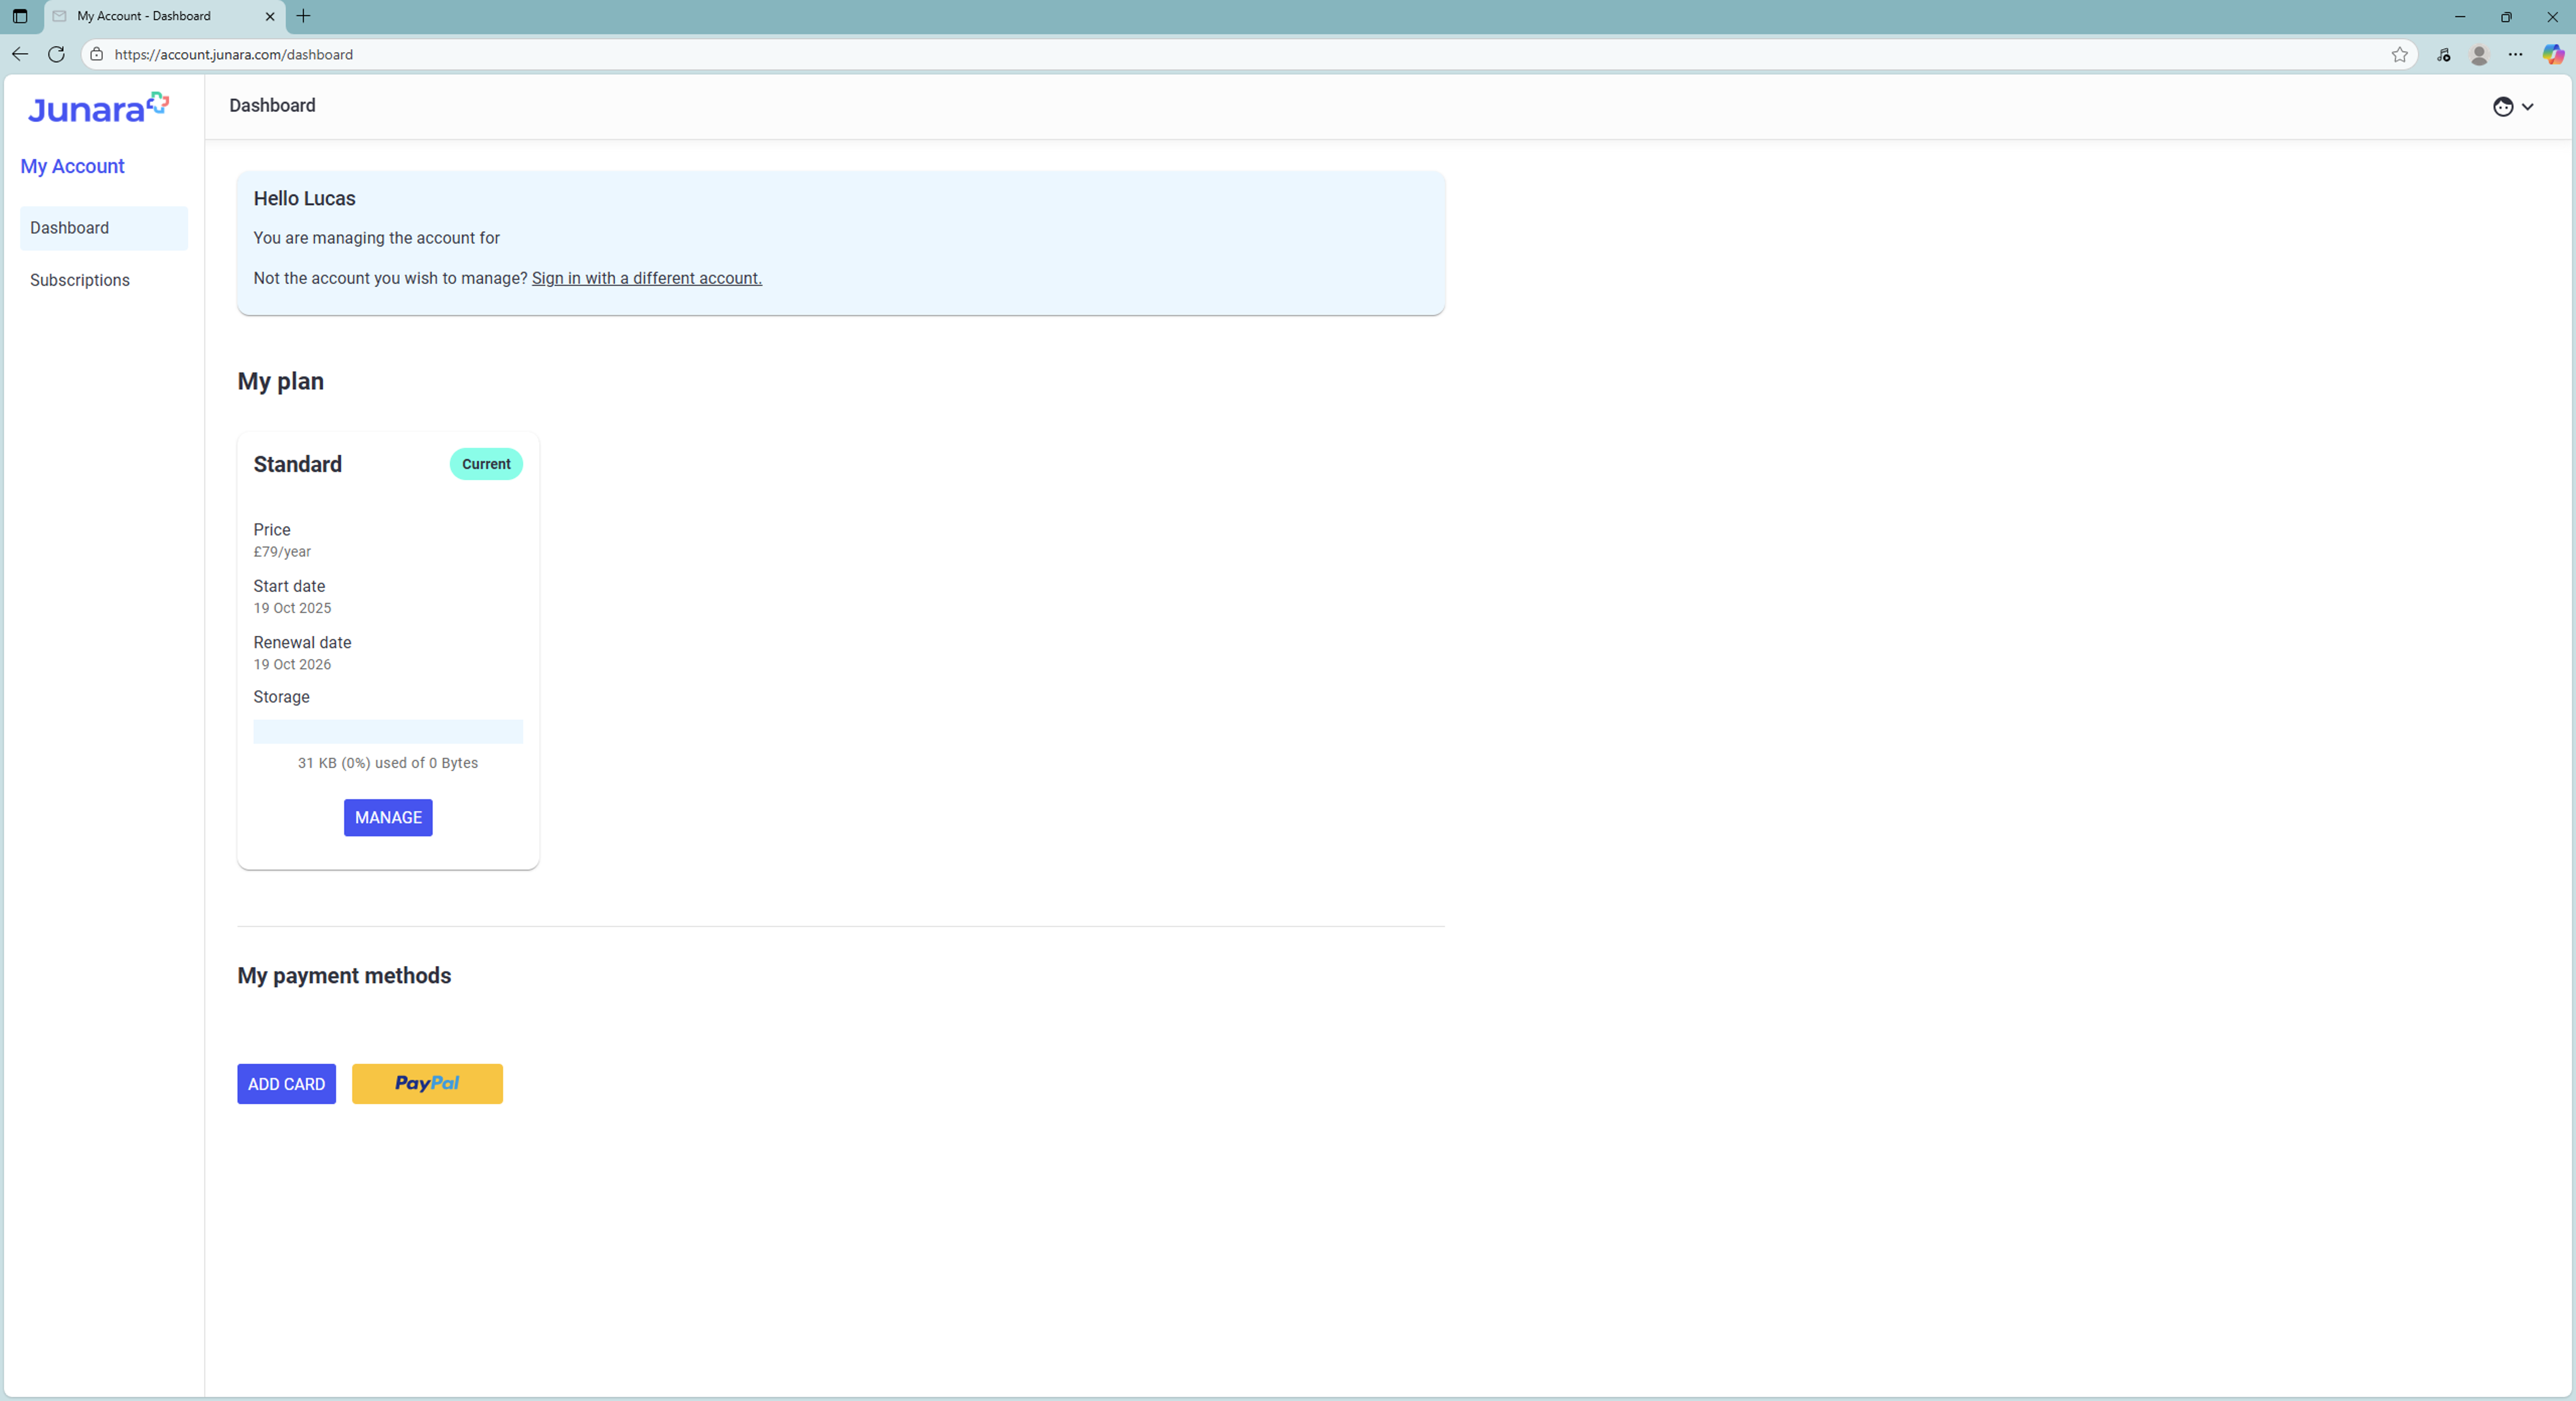Click the storage usage progress bar
The width and height of the screenshot is (2576, 1401).
pyautogui.click(x=388, y=732)
